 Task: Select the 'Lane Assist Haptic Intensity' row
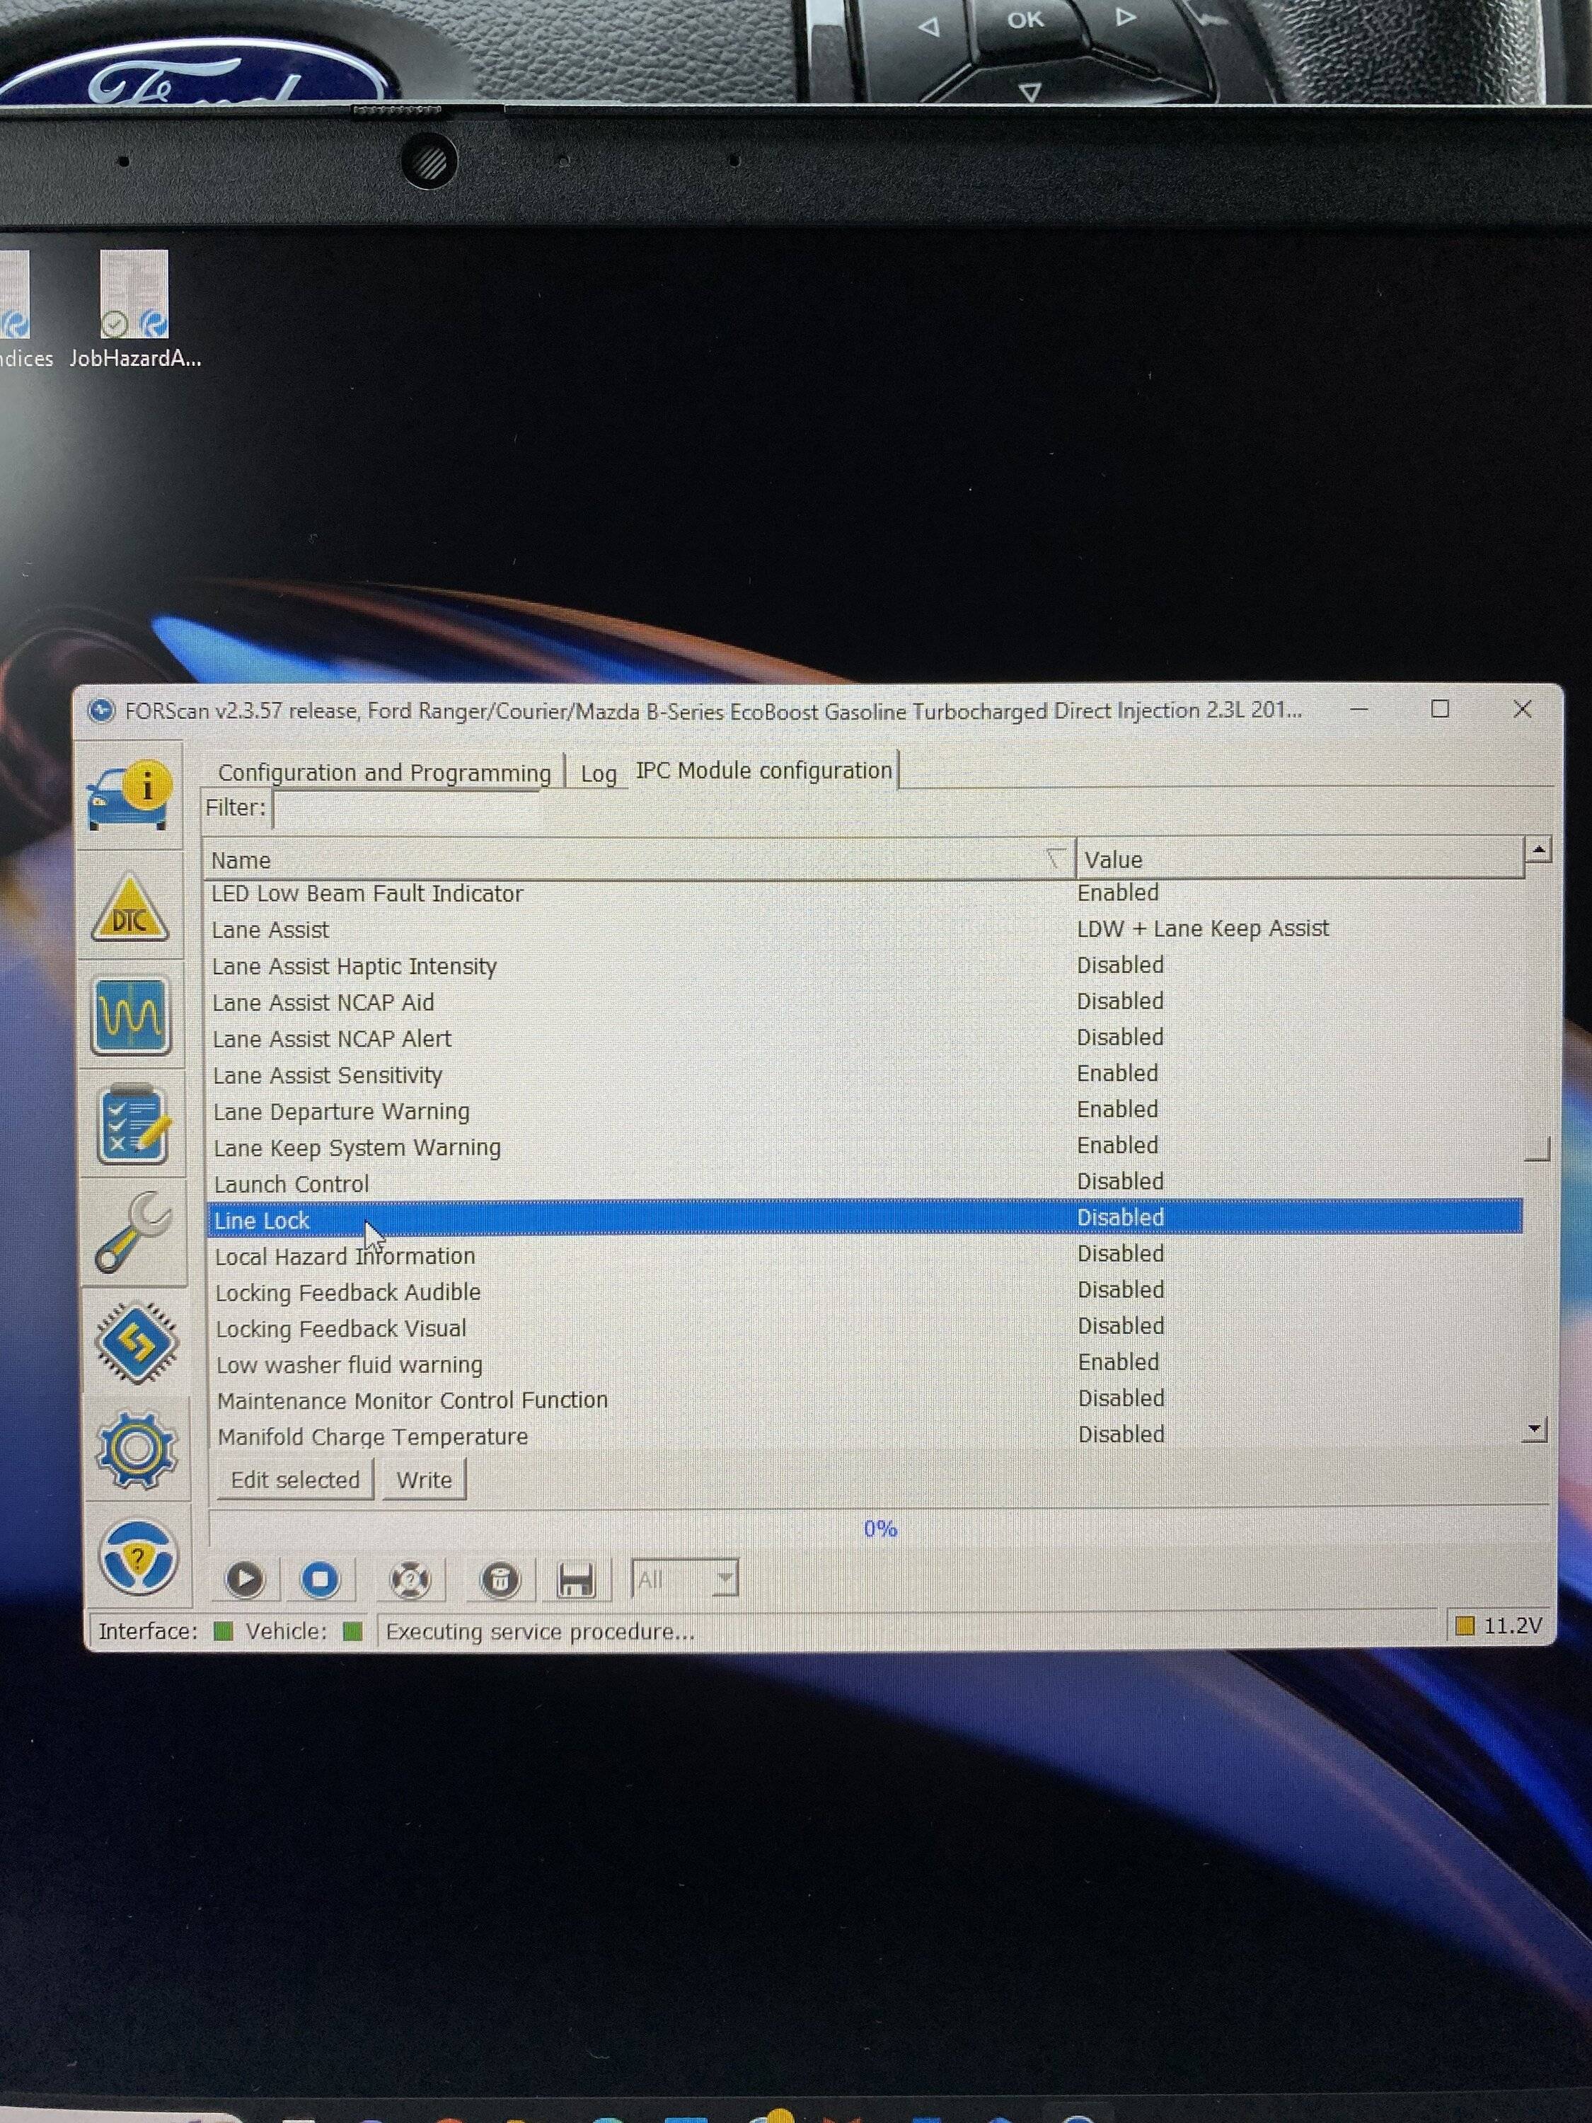click(864, 965)
